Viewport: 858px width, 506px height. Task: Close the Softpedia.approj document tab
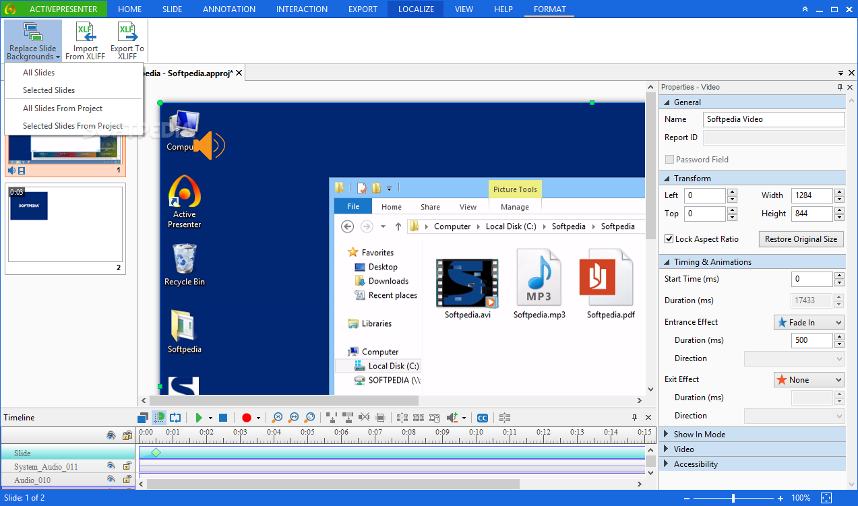[239, 73]
